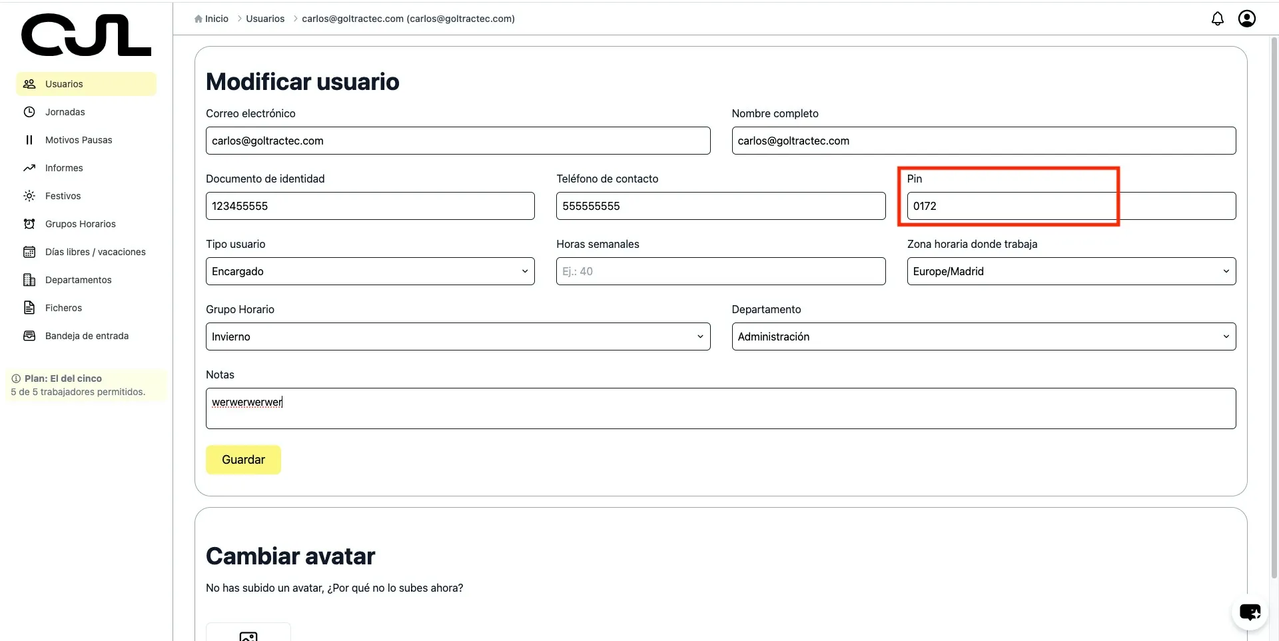Click the avatar upload image icon

(x=248, y=636)
